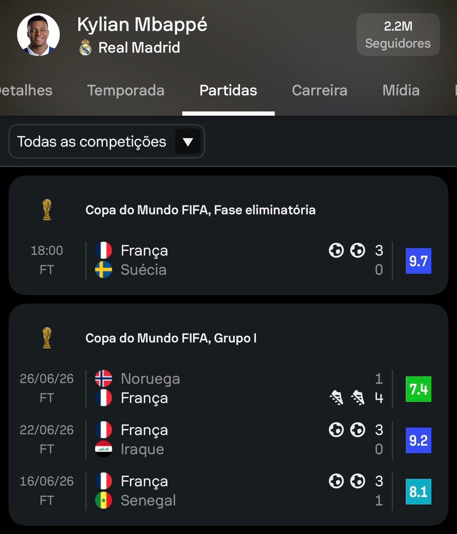Tap the Sweden flag icon
Image resolution: width=457 pixels, height=534 pixels.
[x=103, y=270]
